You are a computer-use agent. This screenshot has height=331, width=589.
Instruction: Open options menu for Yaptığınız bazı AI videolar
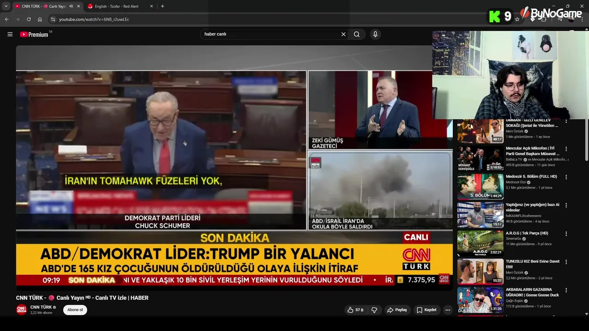[566, 205]
